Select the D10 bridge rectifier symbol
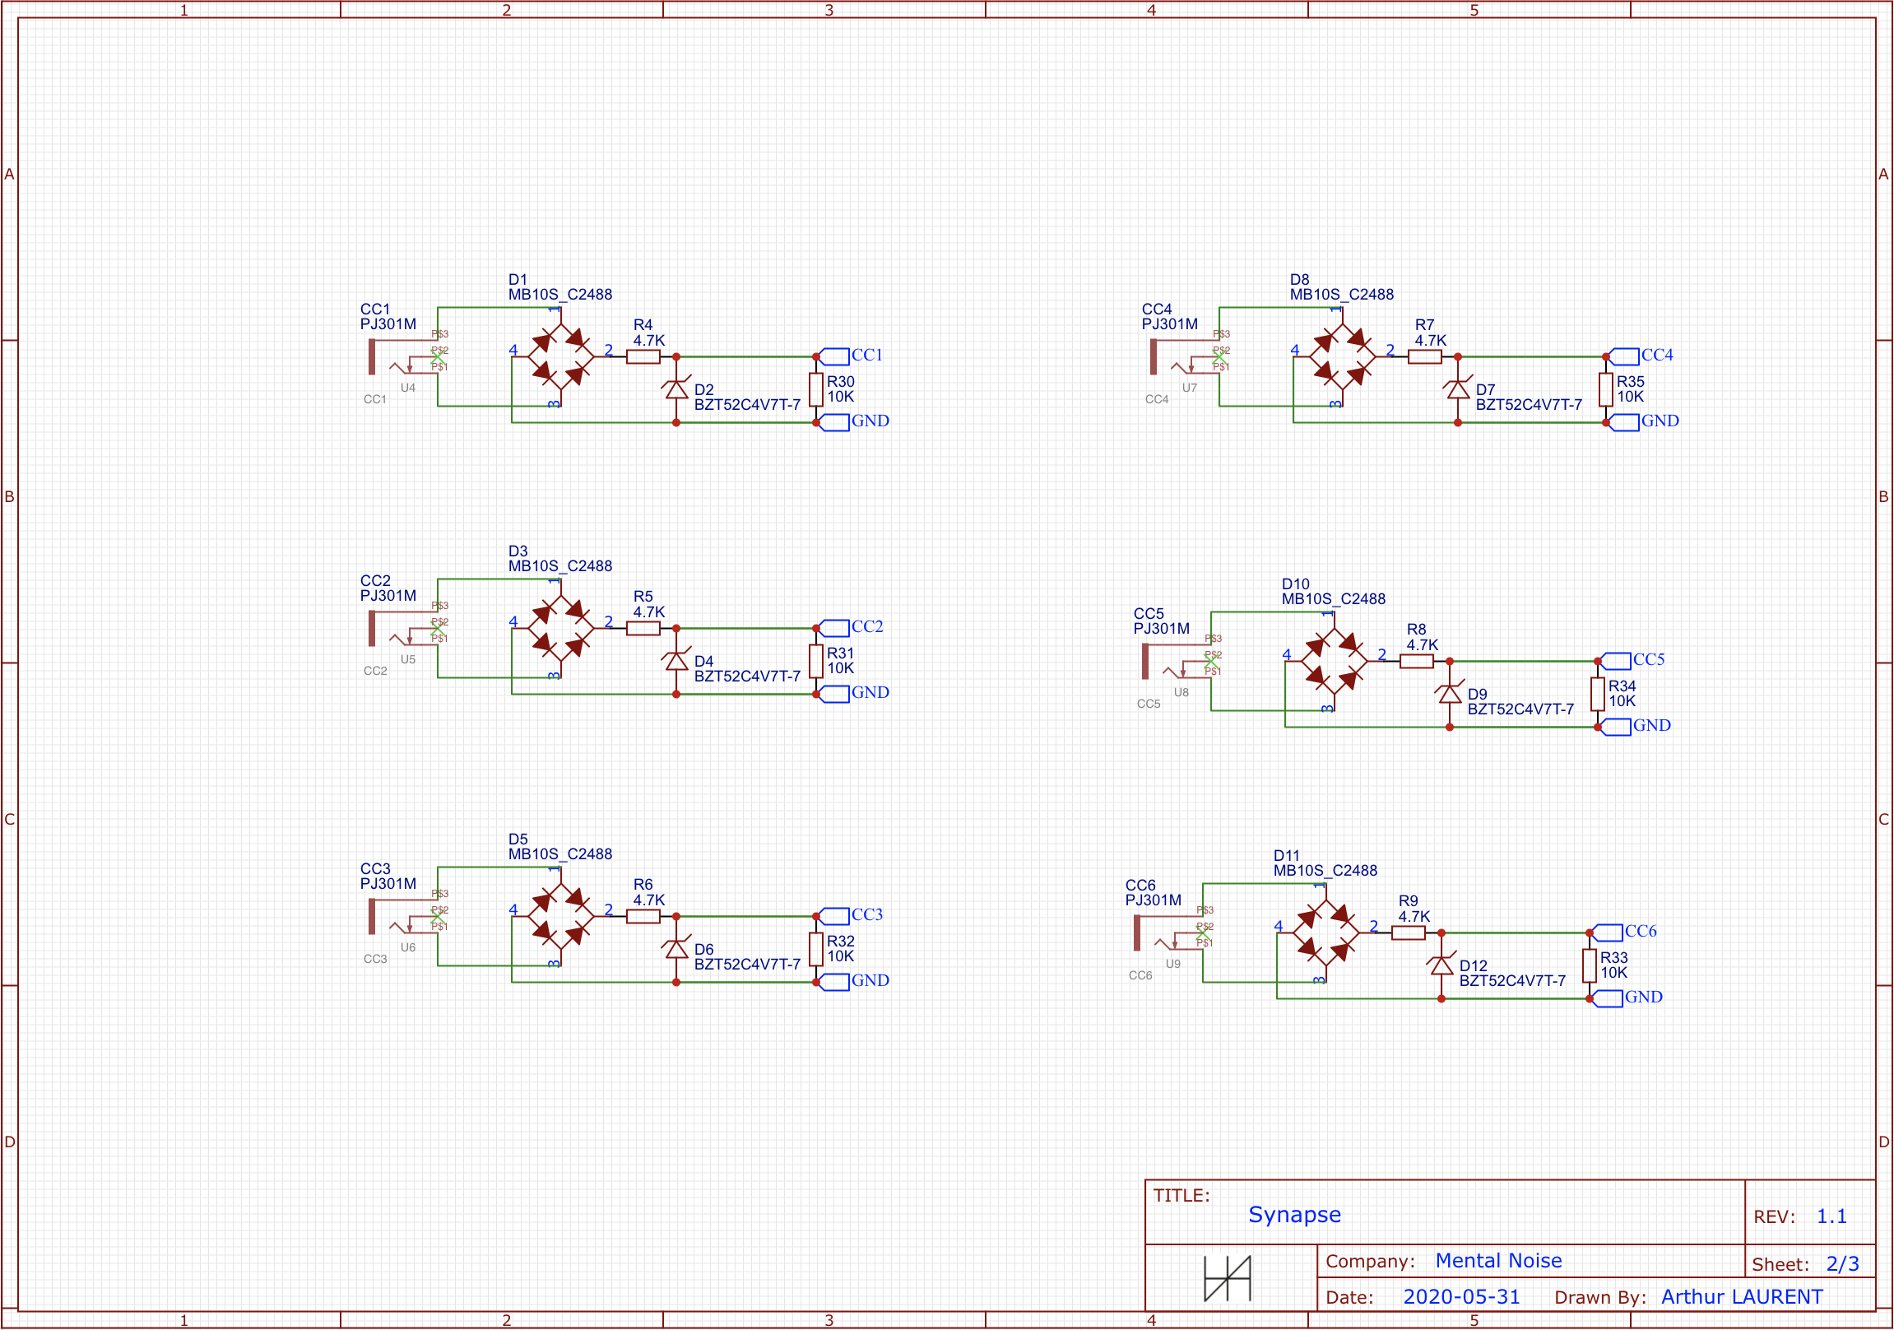 click(1334, 661)
